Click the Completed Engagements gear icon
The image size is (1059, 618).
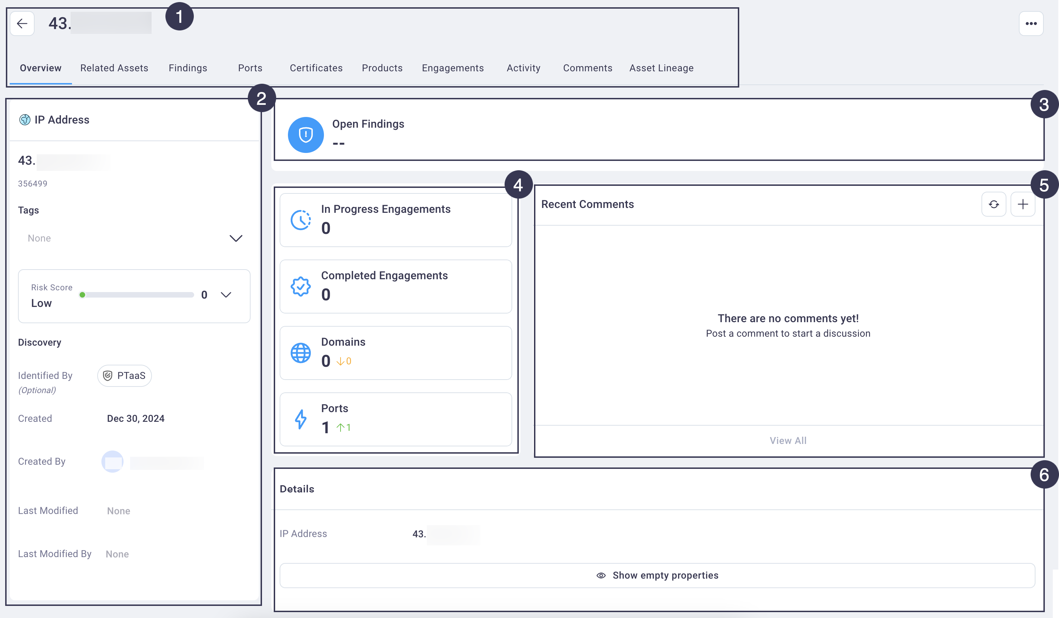301,285
